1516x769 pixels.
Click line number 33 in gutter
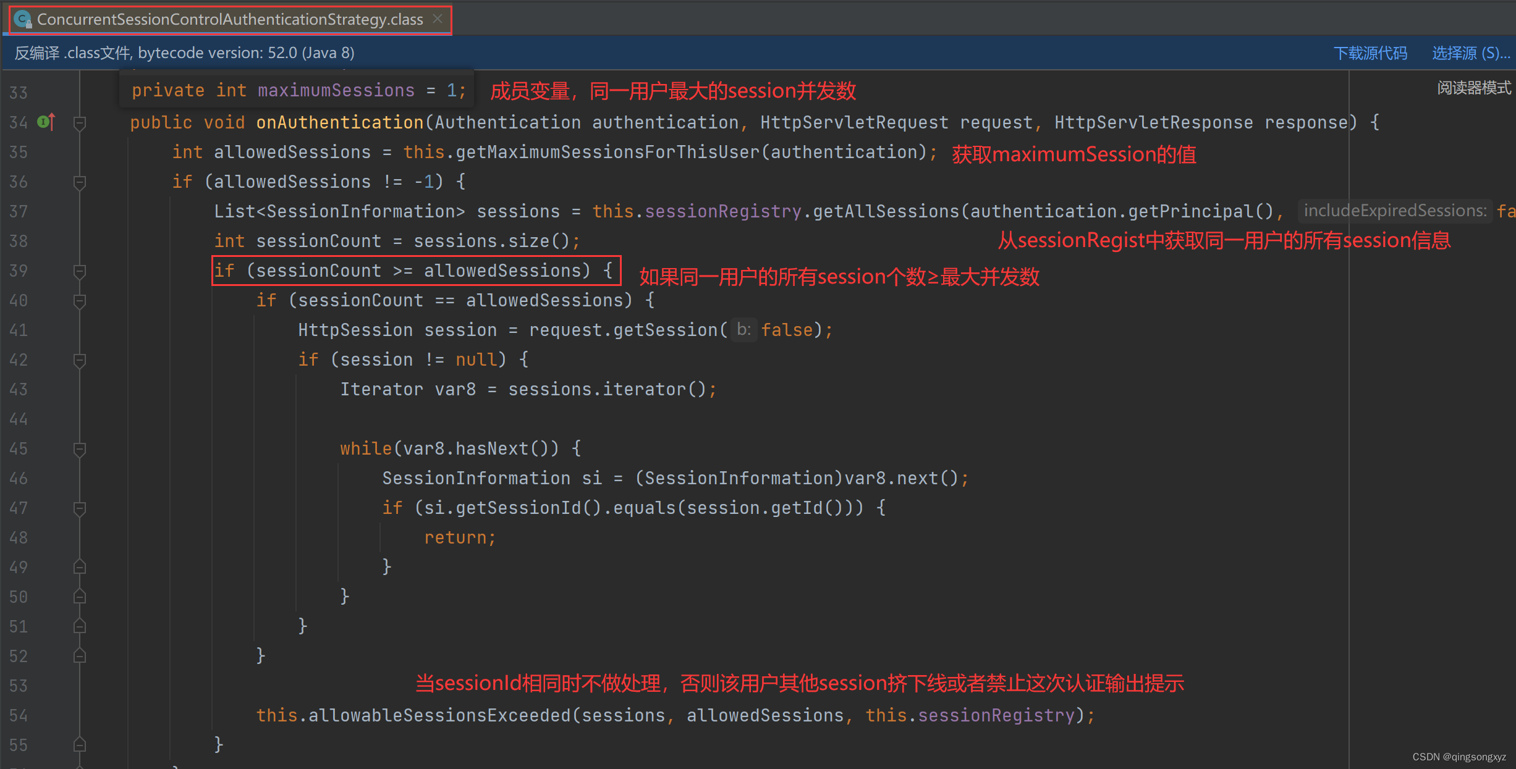(x=19, y=93)
